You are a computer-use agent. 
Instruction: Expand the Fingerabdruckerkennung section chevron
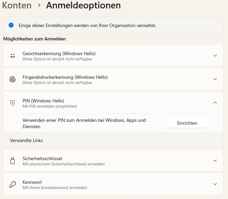[215, 79]
